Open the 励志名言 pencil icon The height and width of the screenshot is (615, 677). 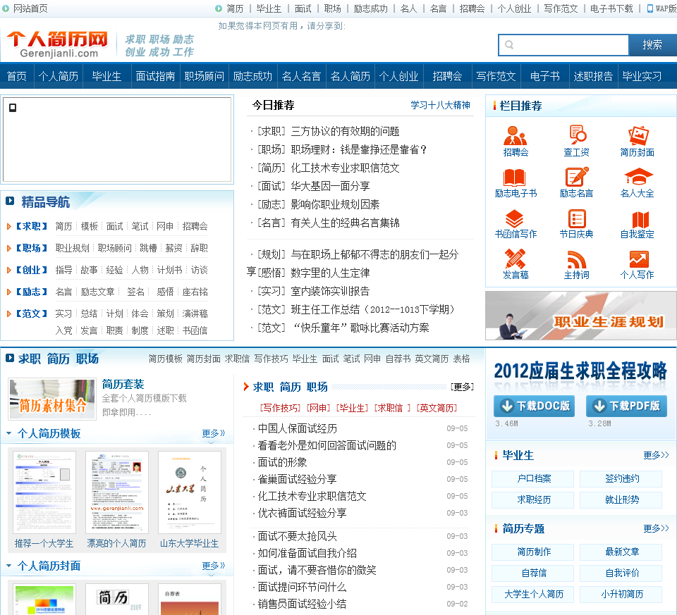pos(577,177)
